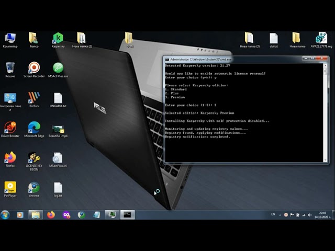The height and width of the screenshot is (251, 335).
Task: Click the notepad-style taskbar icon
Action: 97,215
